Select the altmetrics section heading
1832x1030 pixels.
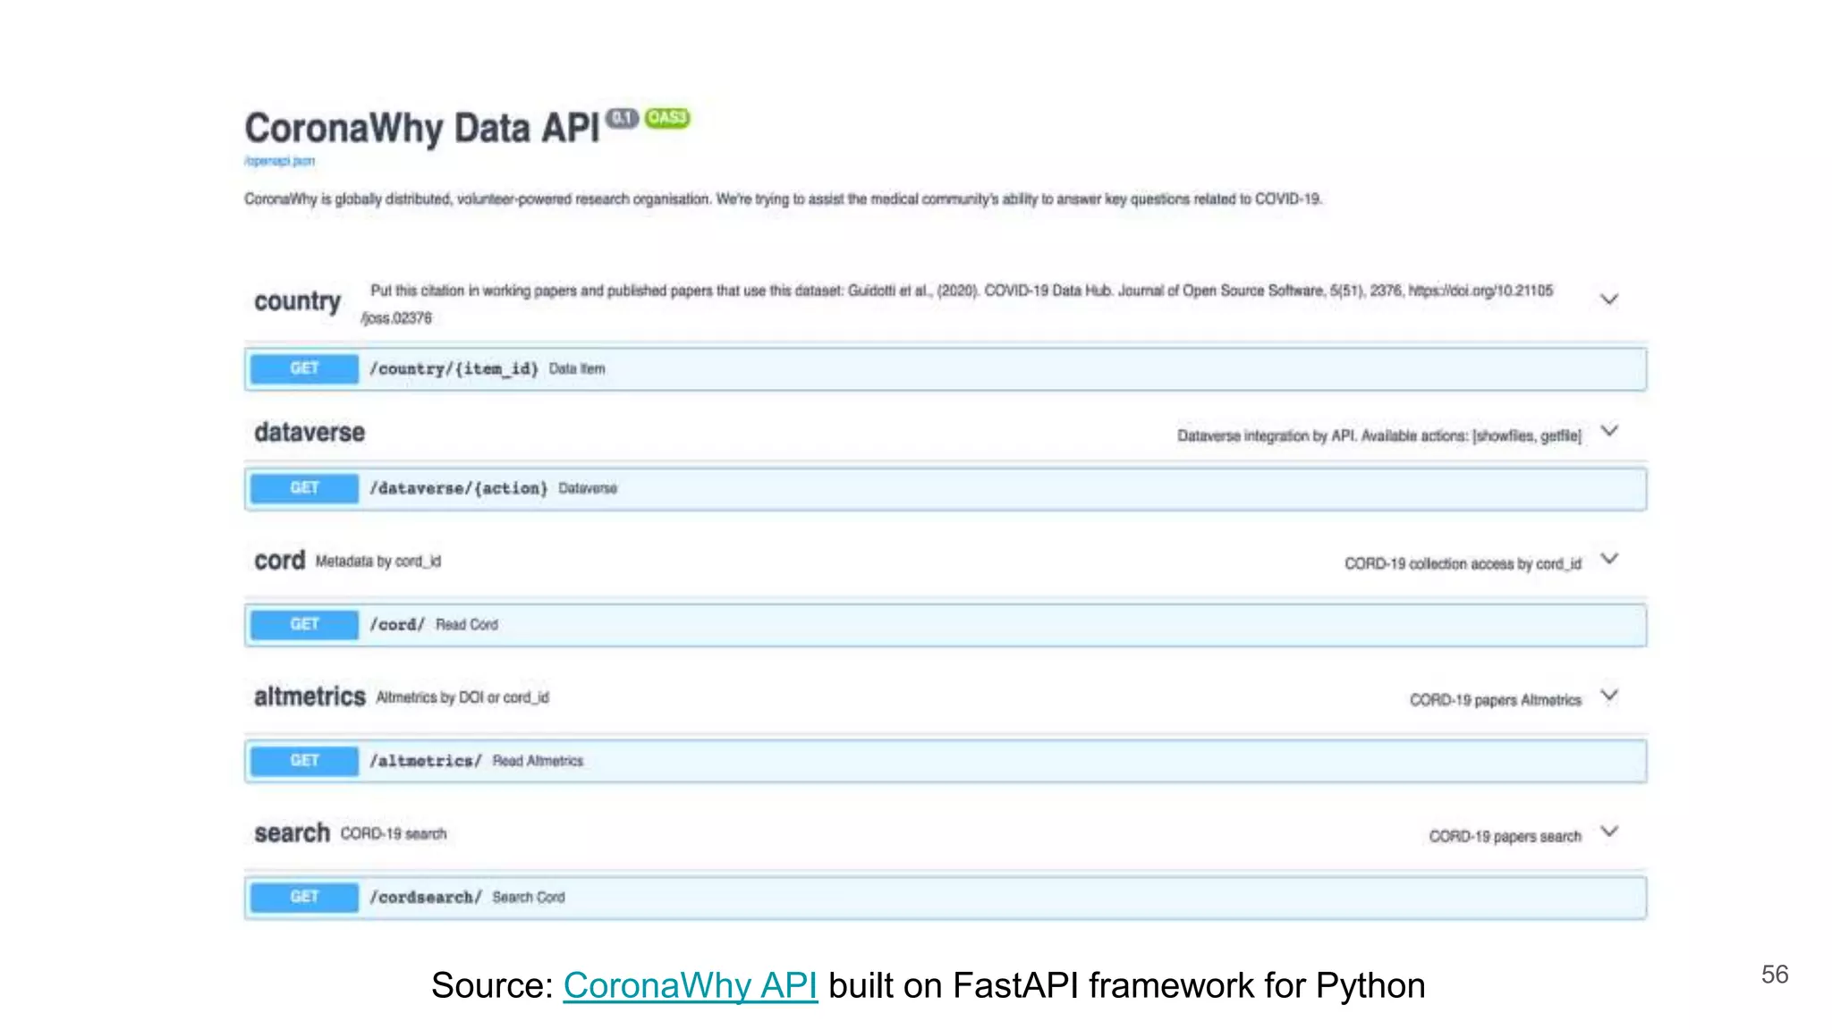[310, 697]
